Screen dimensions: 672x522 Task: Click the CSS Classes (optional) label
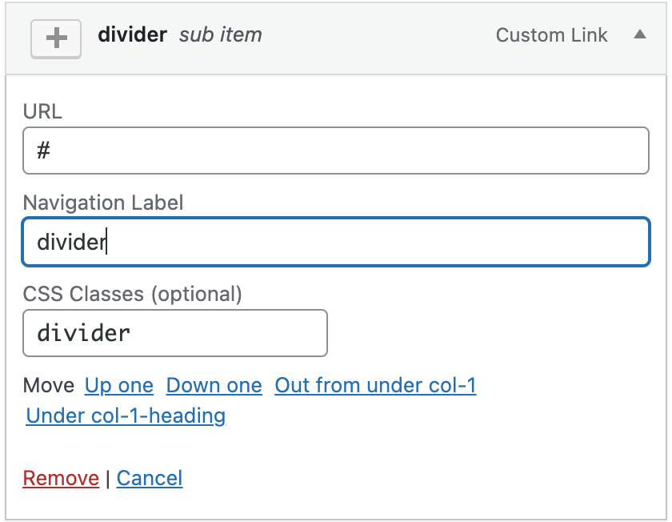(132, 294)
